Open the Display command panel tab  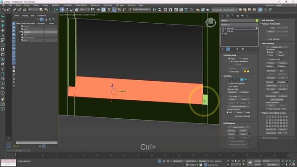click(x=242, y=16)
